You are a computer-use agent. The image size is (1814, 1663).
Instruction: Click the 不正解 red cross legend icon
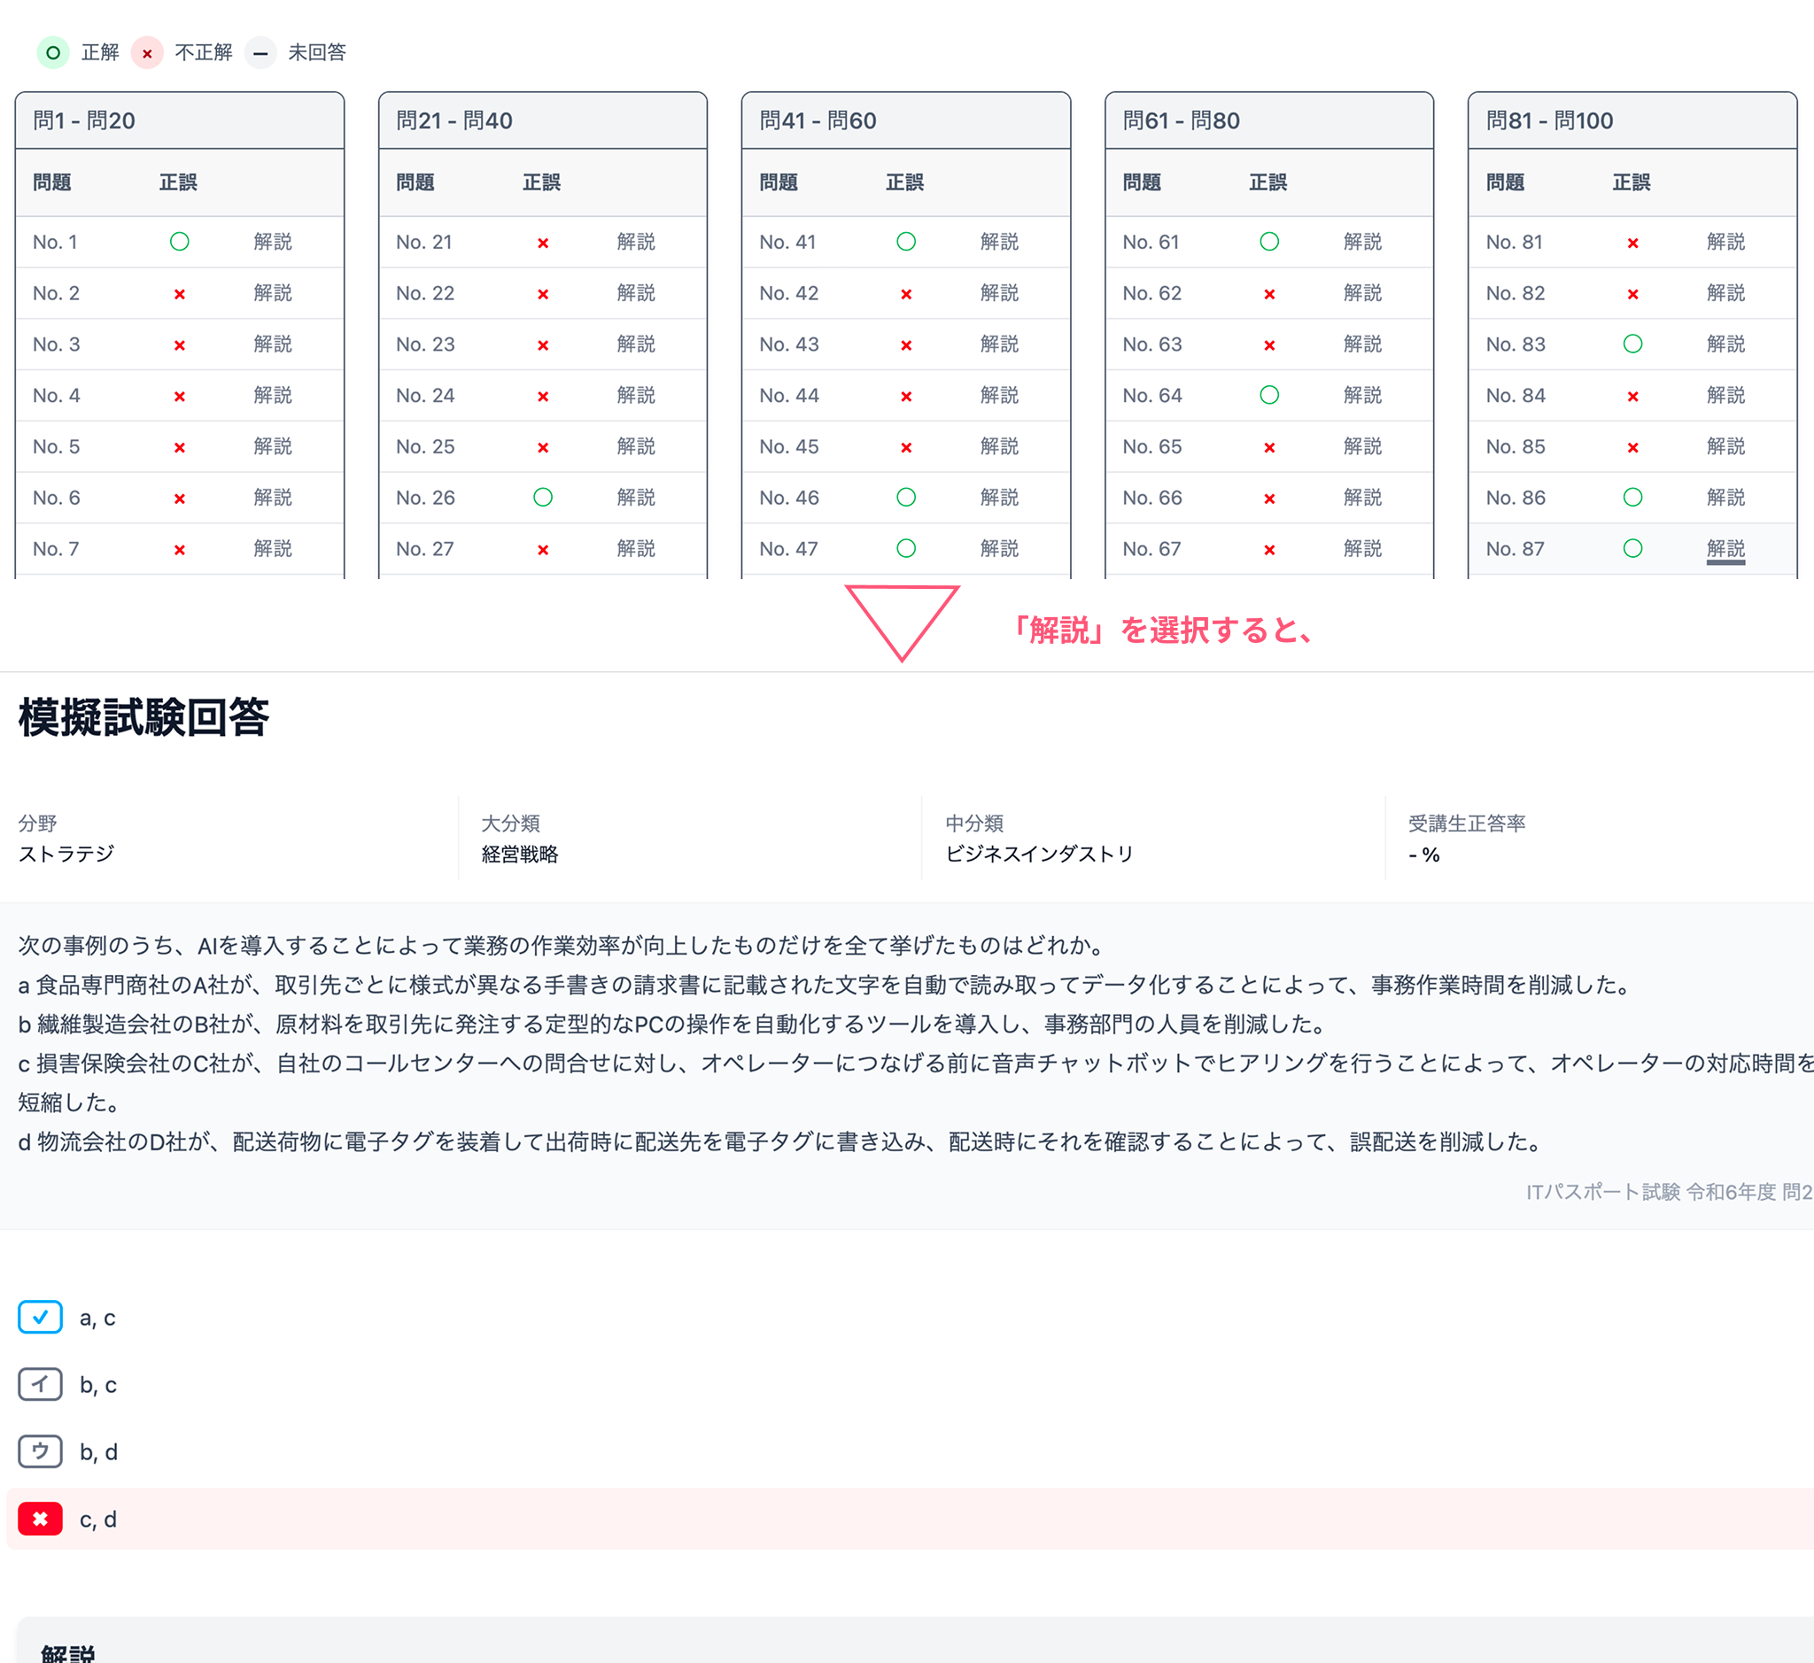(x=147, y=53)
